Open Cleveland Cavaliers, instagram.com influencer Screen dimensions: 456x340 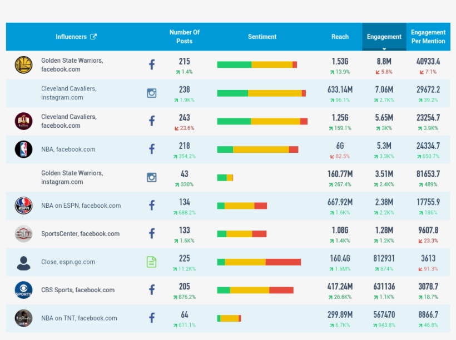[x=69, y=93]
